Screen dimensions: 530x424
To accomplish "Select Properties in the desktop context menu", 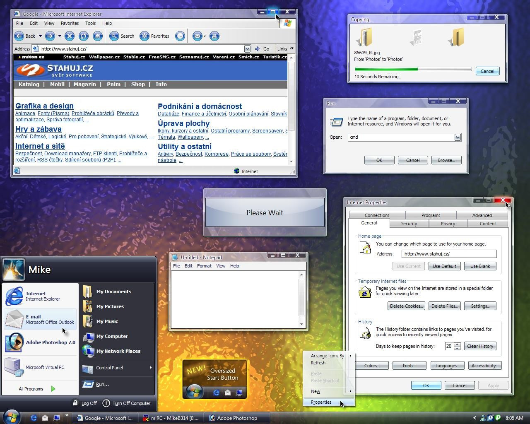I will pos(328,402).
